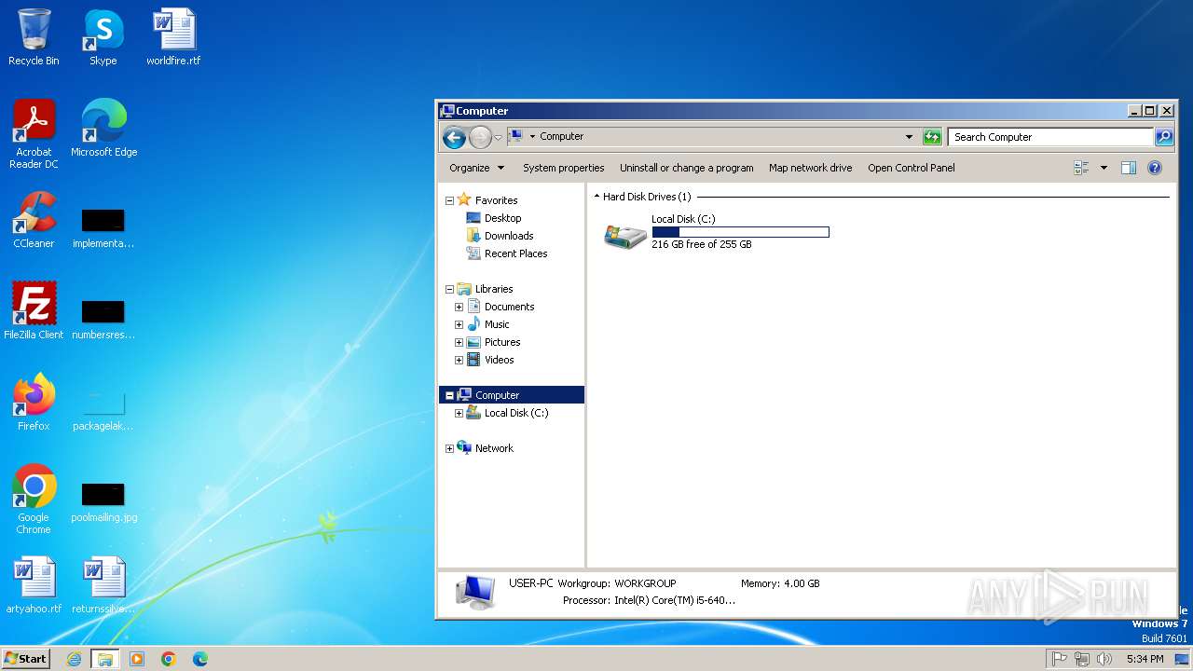Launch Skype from the desktop
1193x671 pixels.
[x=103, y=37]
